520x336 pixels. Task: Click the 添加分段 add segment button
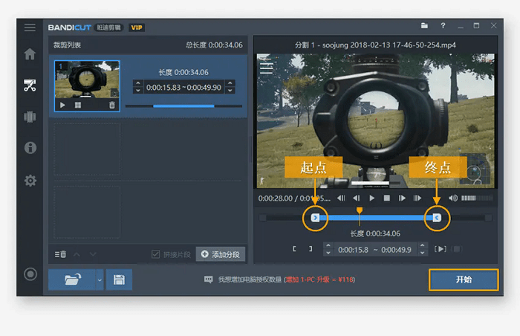[221, 254]
